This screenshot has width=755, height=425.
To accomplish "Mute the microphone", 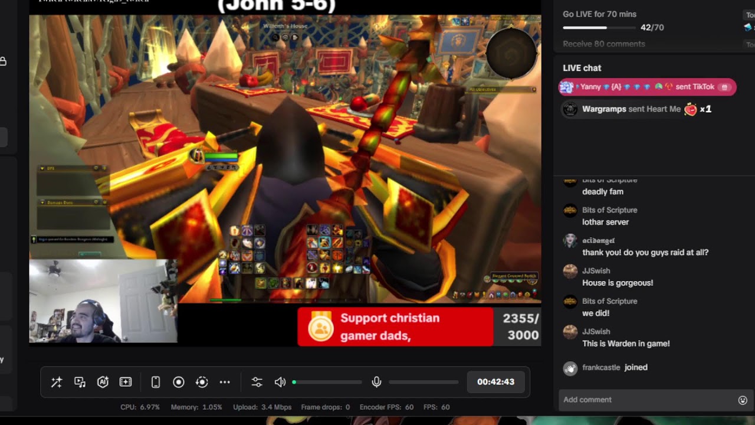I will coord(376,382).
